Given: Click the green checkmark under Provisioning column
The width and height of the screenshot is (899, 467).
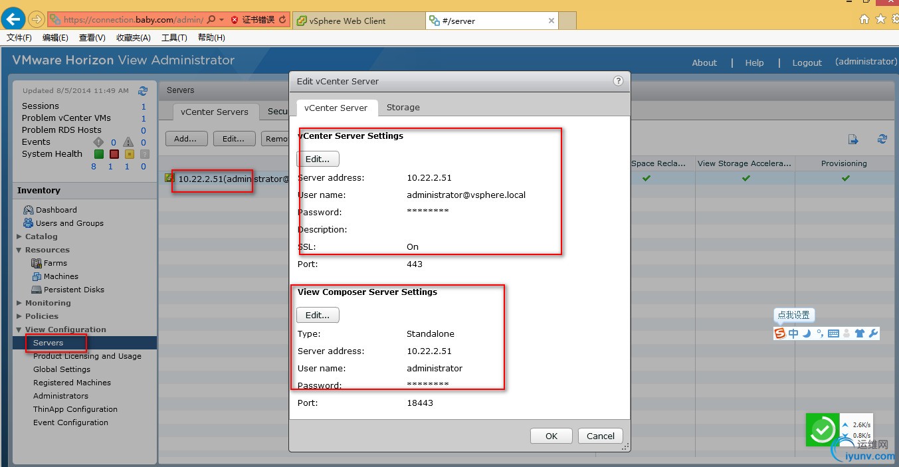Looking at the screenshot, I should tap(845, 178).
